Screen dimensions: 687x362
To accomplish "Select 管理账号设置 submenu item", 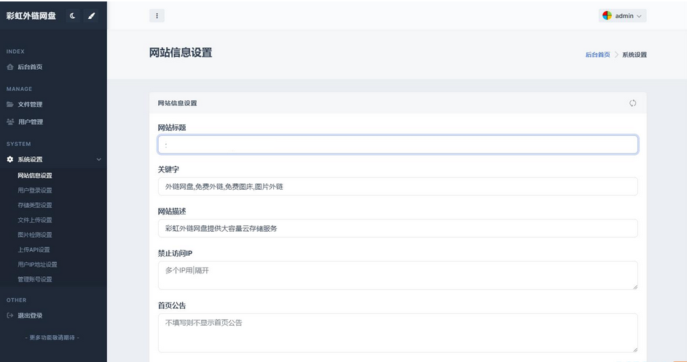I will tap(35, 279).
